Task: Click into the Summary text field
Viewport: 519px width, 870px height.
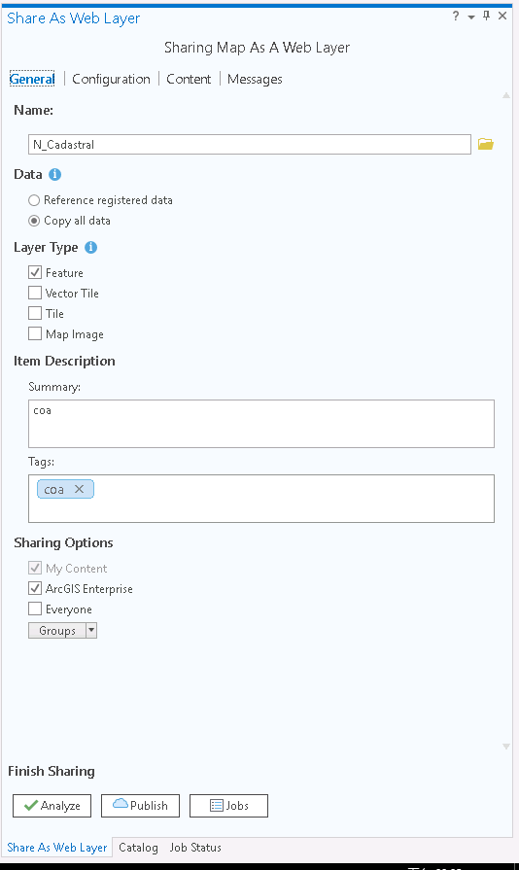Action: click(261, 424)
